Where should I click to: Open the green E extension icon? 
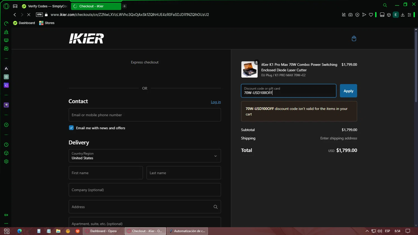click(396, 15)
